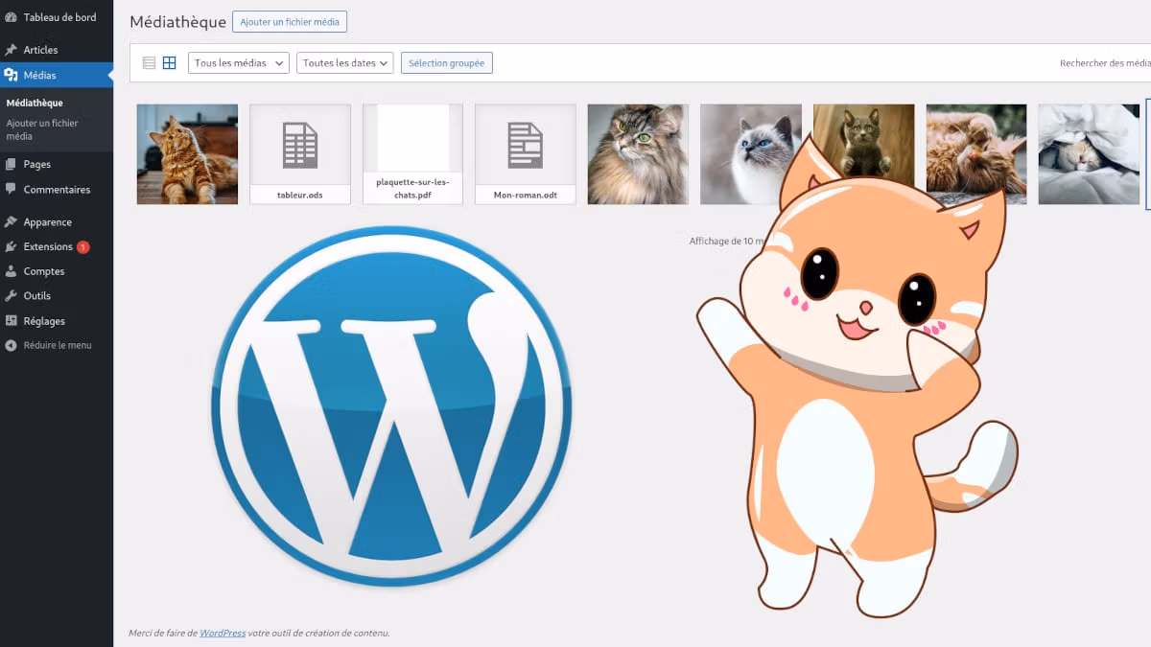
Task: Click the Sélection groupée button
Action: [447, 63]
